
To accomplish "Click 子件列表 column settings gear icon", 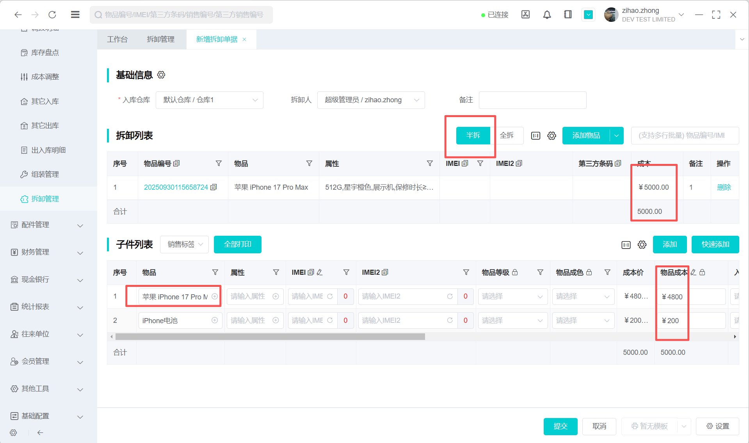I will (x=642, y=245).
